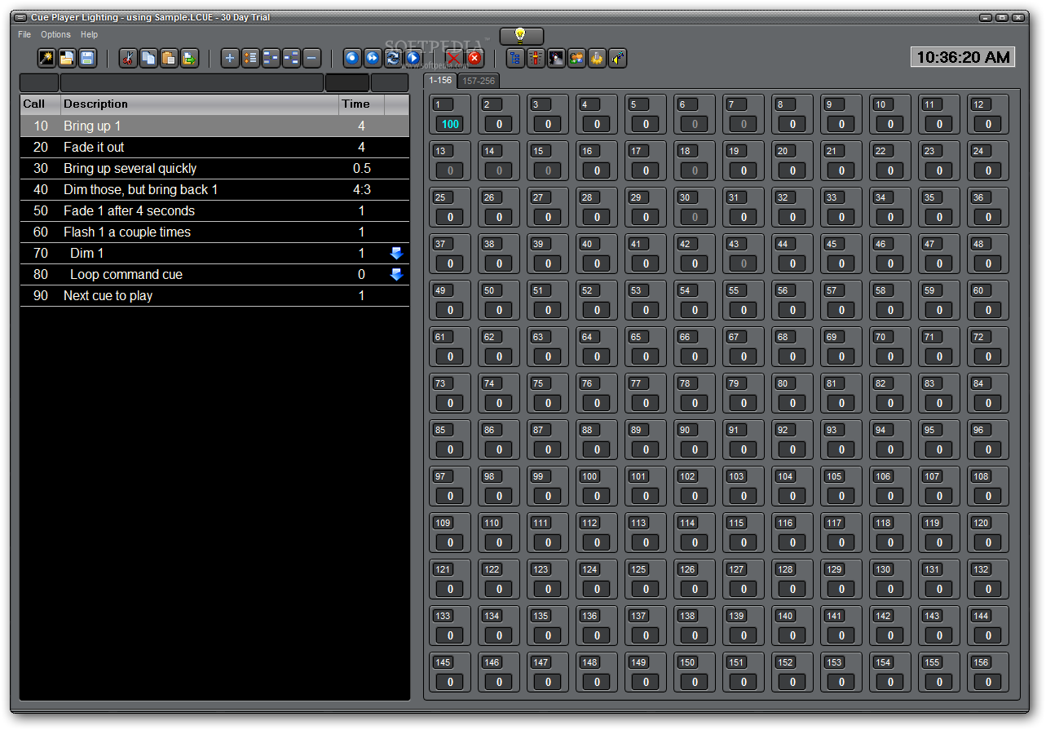This screenshot has width=1046, height=730.
Task: Click the Time column header
Action: click(x=361, y=104)
